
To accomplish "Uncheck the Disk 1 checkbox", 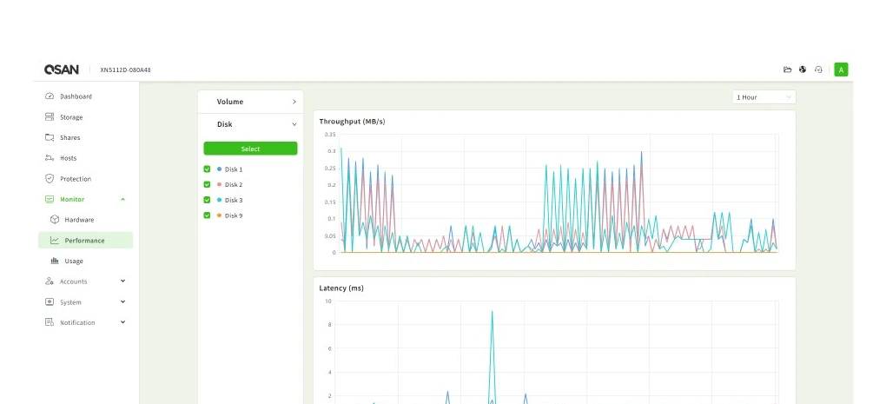I will pos(207,169).
